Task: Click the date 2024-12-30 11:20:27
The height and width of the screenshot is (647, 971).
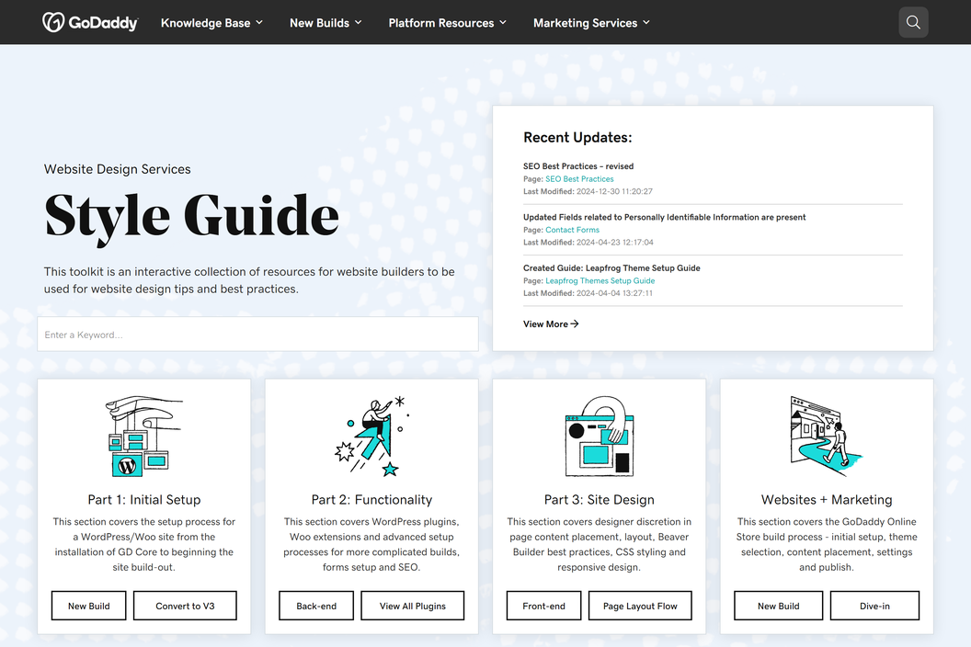Action: (x=614, y=191)
